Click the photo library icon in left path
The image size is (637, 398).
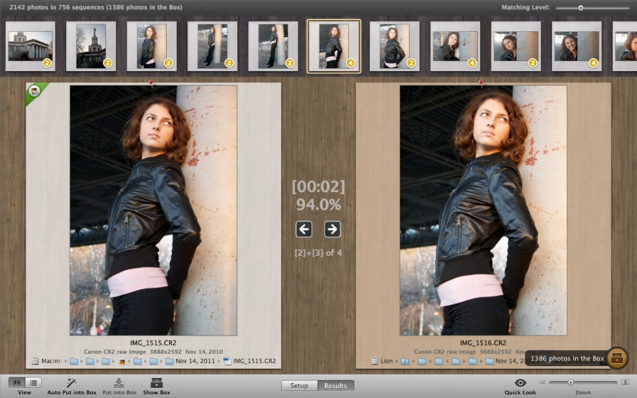click(x=122, y=361)
